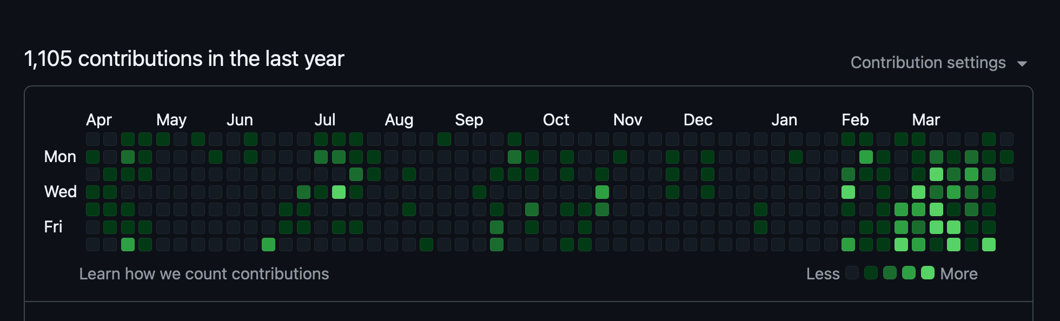Click the 'Wed' weekday label
Screen dimensions: 1060x321
click(60, 192)
